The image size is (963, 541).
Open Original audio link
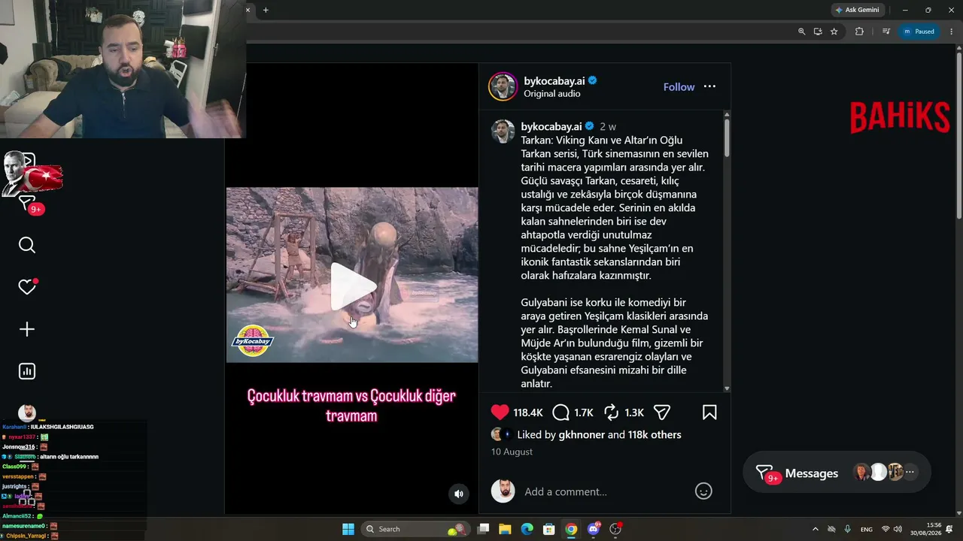click(x=551, y=94)
